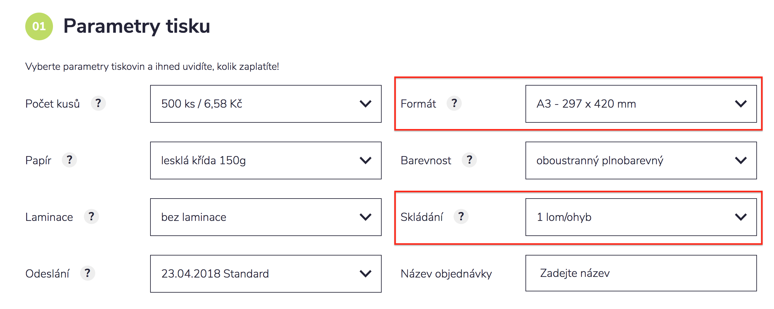Click the help icon next to Odeslání
Screen dimensions: 774x309
[87, 273]
